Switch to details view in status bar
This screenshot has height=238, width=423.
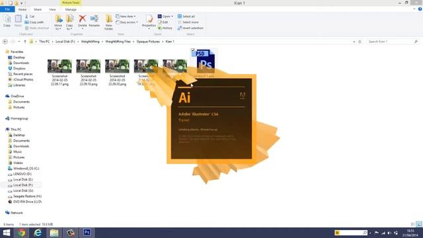[412, 224]
